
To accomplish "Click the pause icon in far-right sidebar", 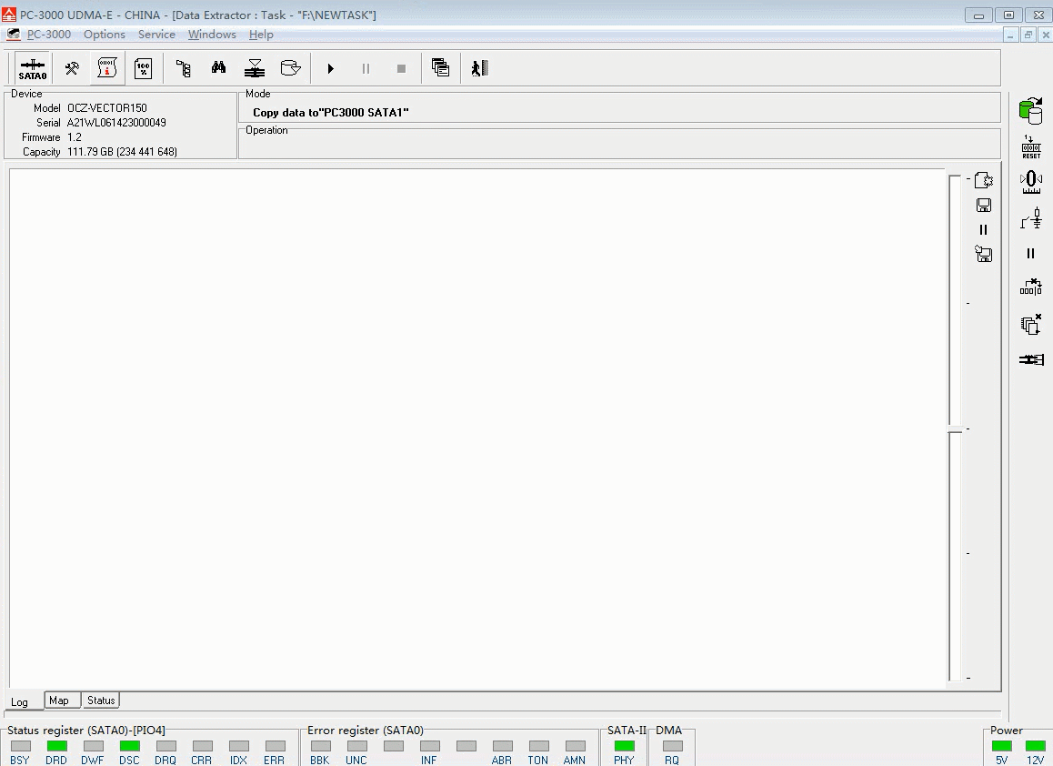I will click(x=1031, y=253).
